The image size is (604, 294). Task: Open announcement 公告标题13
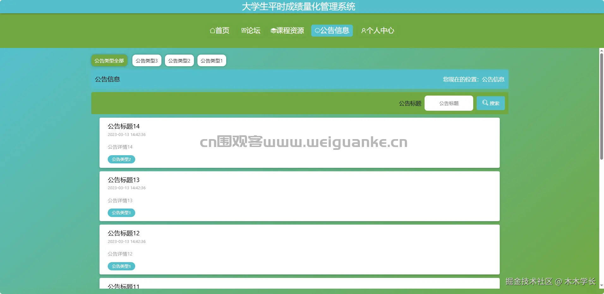[x=123, y=180]
